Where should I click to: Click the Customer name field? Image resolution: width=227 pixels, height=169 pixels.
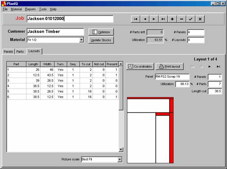(x=56, y=32)
